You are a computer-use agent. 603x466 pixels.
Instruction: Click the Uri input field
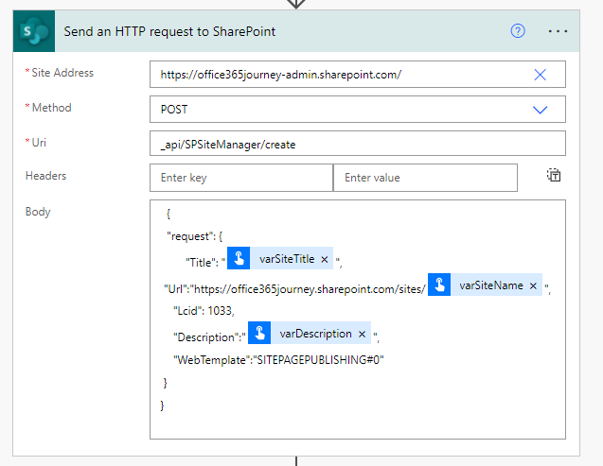coord(358,144)
